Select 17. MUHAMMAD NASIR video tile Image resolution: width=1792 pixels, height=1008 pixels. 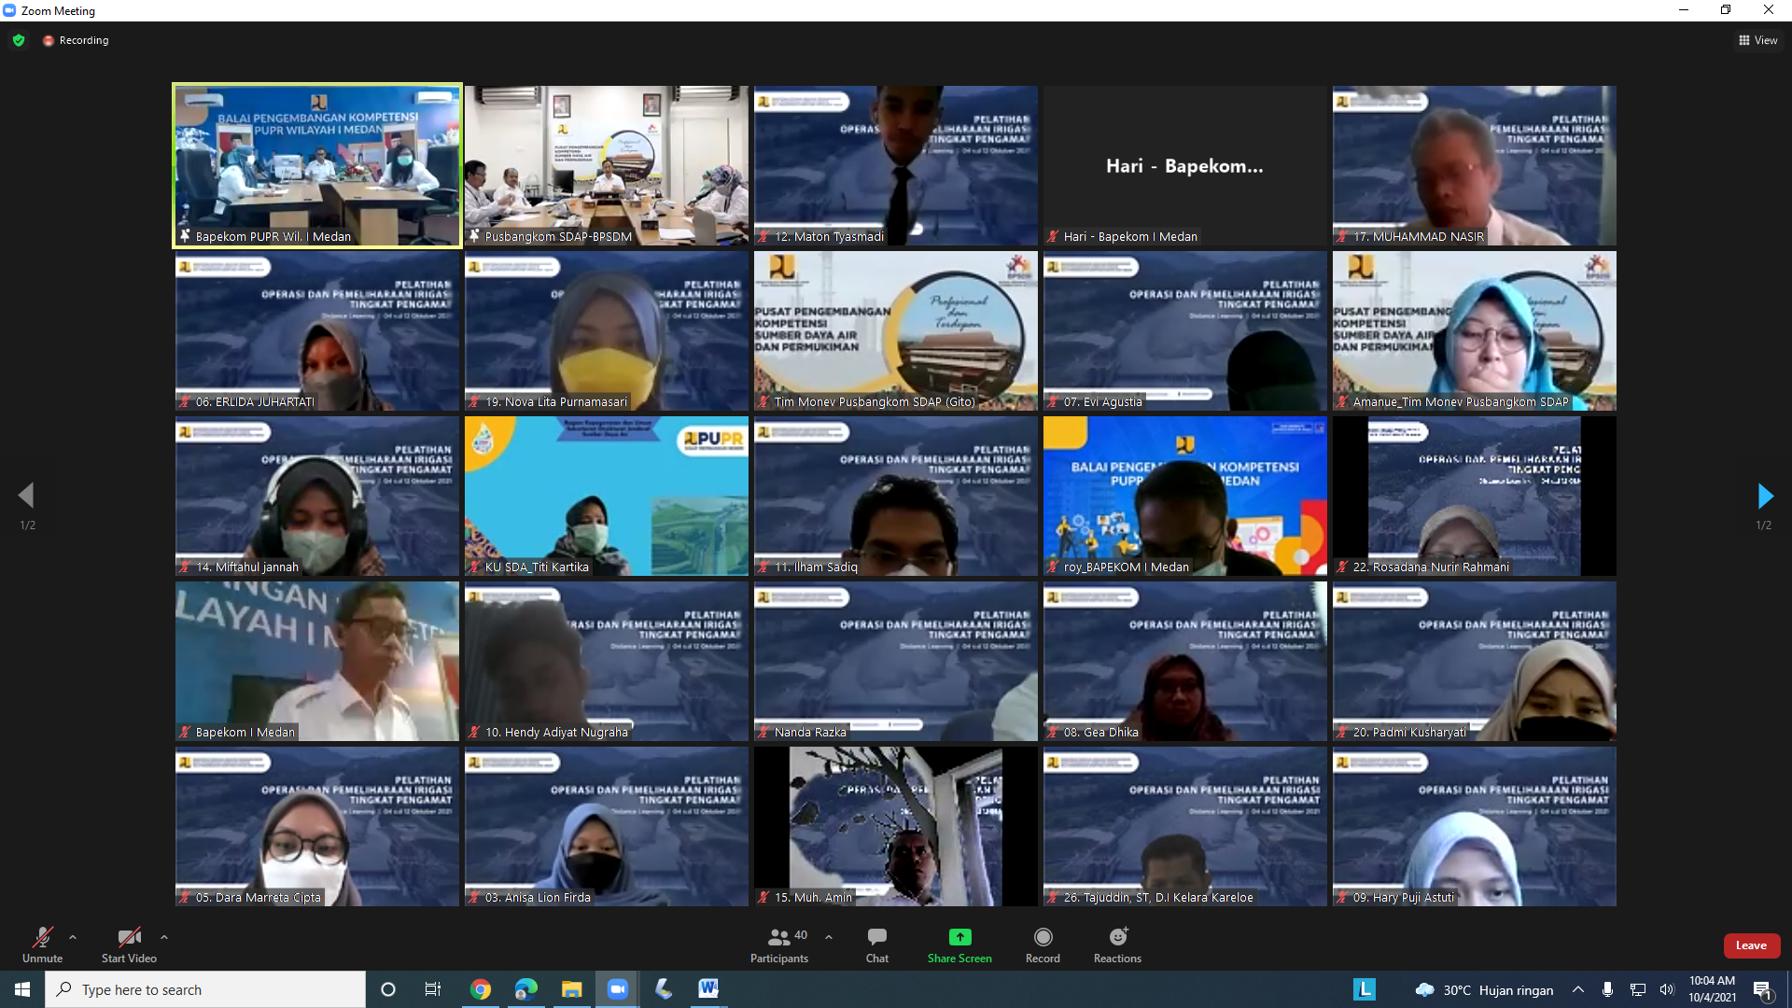point(1475,165)
